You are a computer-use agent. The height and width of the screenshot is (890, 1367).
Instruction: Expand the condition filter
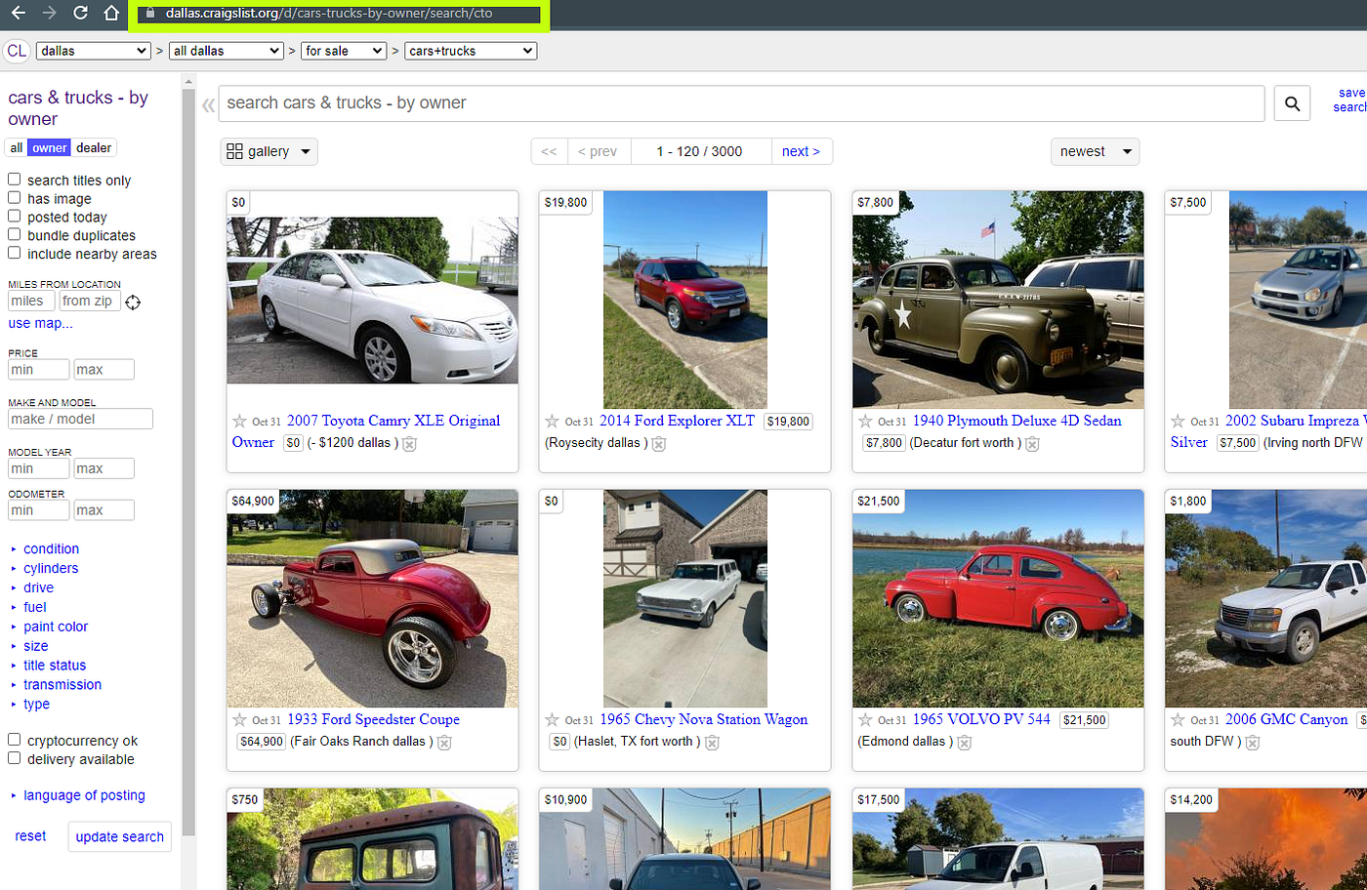[51, 549]
